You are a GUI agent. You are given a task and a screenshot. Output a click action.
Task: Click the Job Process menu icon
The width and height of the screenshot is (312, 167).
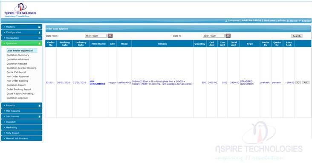39,116
